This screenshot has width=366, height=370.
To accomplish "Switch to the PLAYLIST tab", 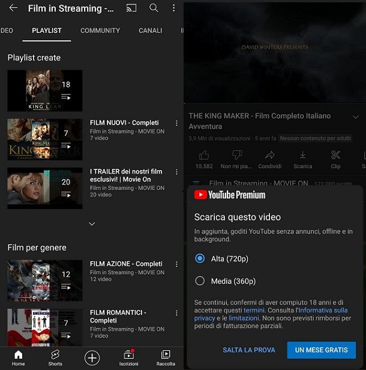I will click(47, 31).
